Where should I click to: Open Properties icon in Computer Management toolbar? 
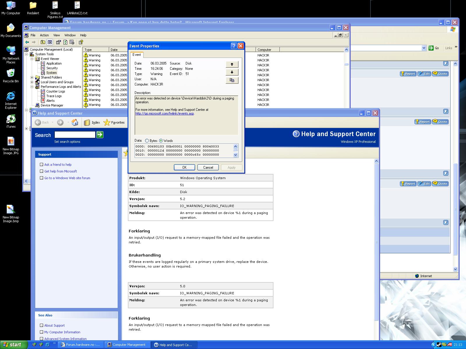tap(59, 42)
